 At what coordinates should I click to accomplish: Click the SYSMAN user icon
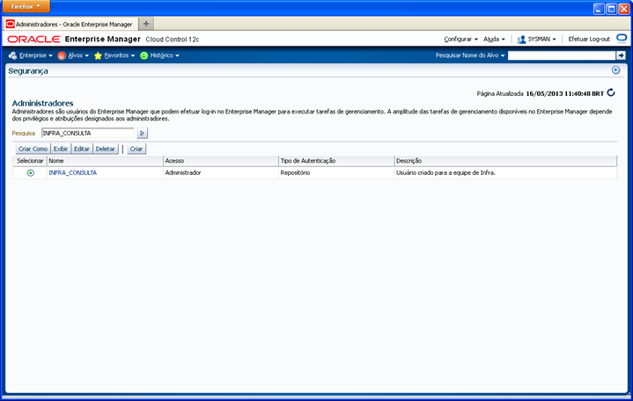coord(521,39)
